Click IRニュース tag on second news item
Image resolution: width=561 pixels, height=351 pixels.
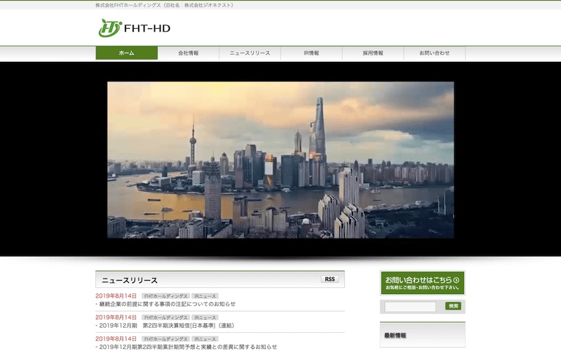(x=205, y=318)
